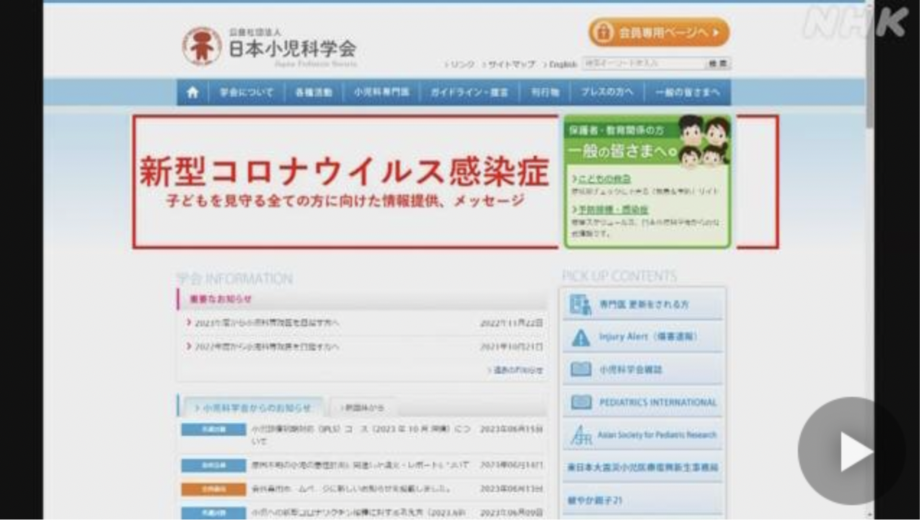Image resolution: width=922 pixels, height=521 pixels.
Task: Open the プレスの方へ menu
Action: coord(607,92)
